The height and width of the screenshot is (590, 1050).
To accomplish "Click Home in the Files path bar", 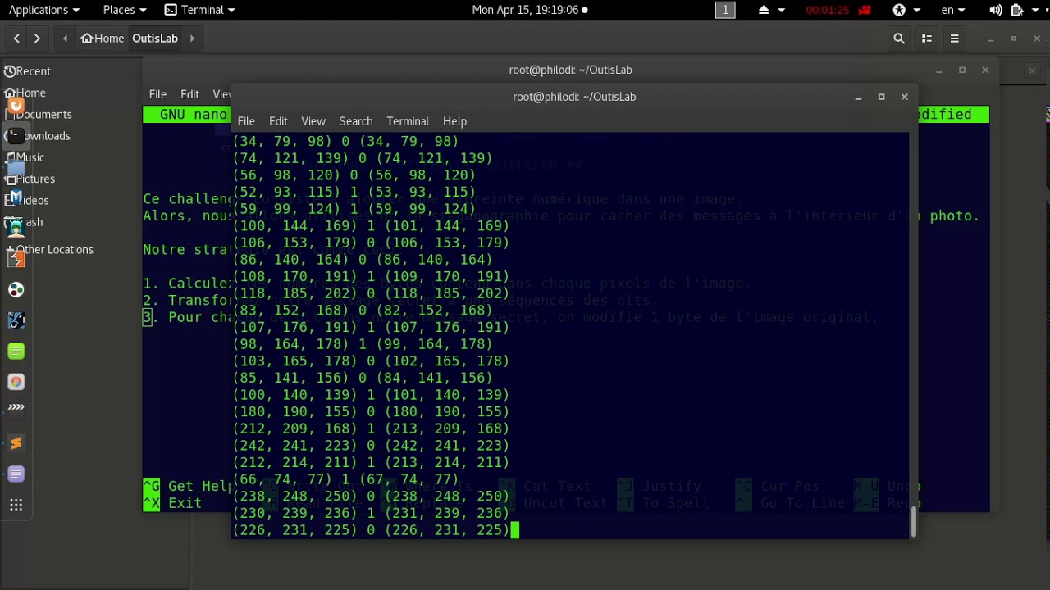I will [102, 39].
